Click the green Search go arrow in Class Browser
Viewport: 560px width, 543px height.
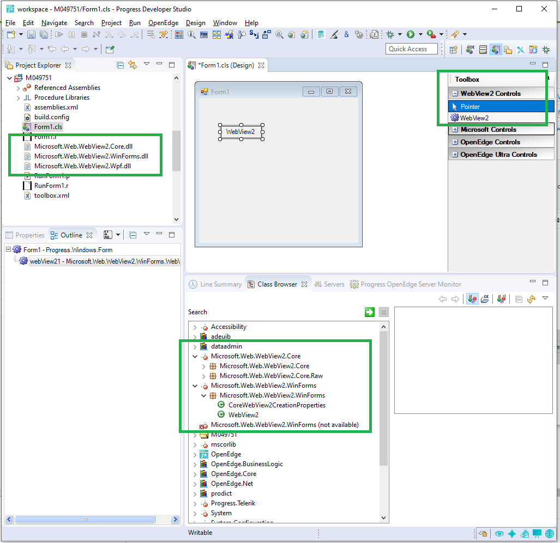tap(370, 312)
